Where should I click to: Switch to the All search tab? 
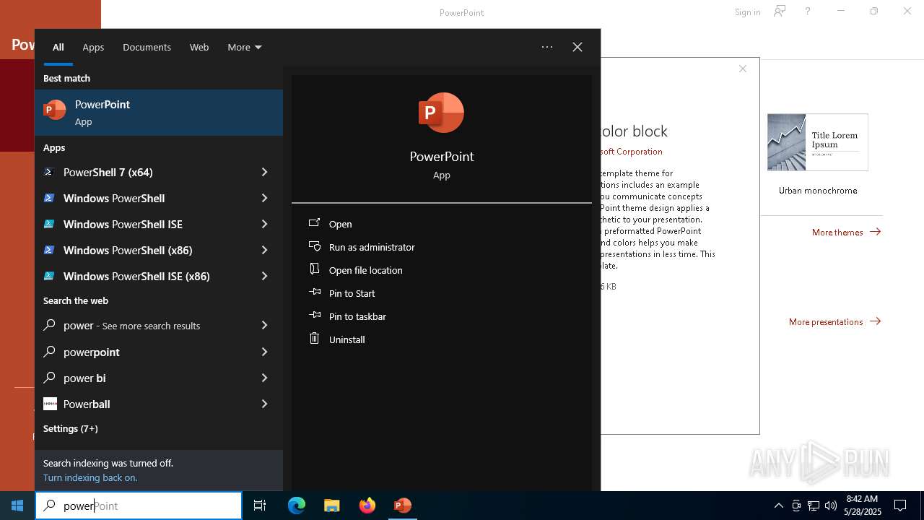click(58, 47)
